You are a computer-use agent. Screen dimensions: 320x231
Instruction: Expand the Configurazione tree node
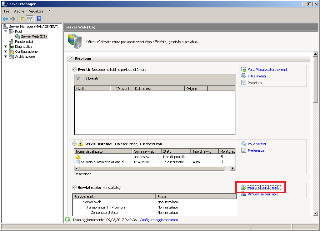pyautogui.click(x=6, y=52)
